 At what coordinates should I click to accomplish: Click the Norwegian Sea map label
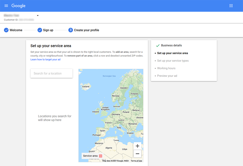coord(109,76)
